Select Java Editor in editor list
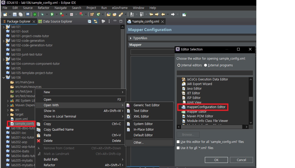This screenshot has width=295, height=168. coord(194,89)
